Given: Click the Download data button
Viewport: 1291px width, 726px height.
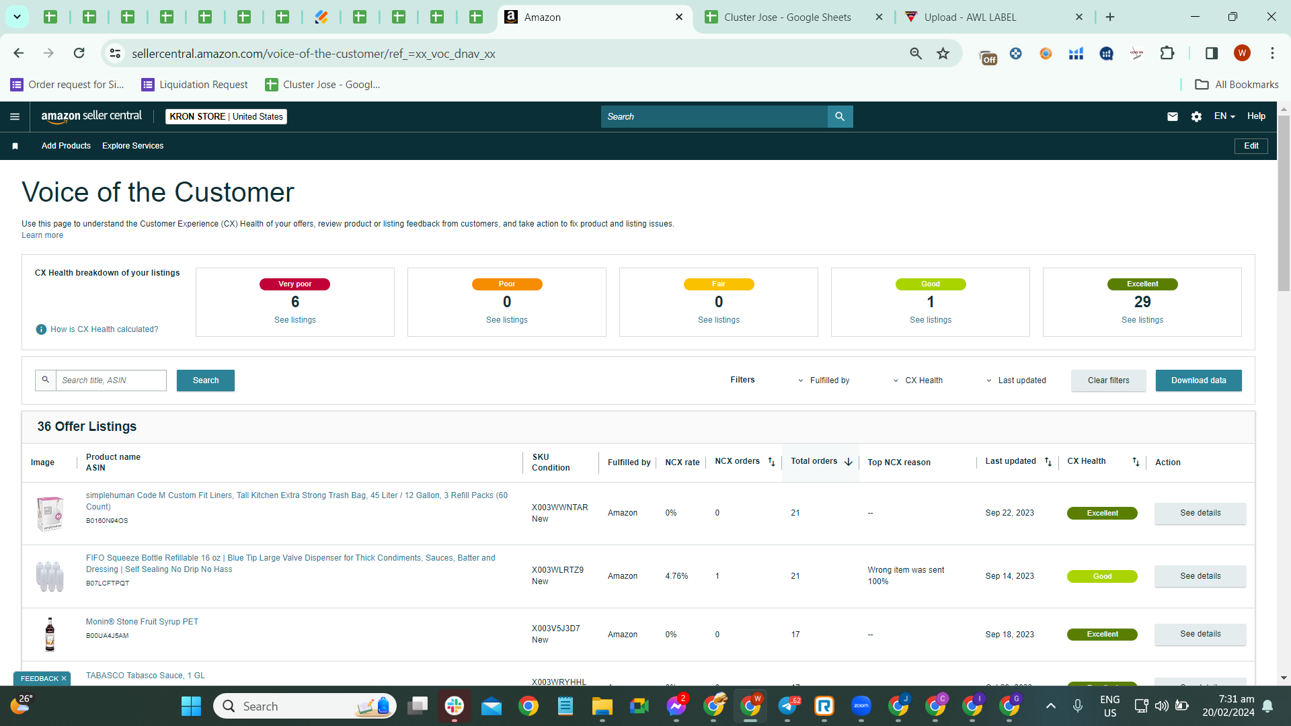Looking at the screenshot, I should 1199,380.
